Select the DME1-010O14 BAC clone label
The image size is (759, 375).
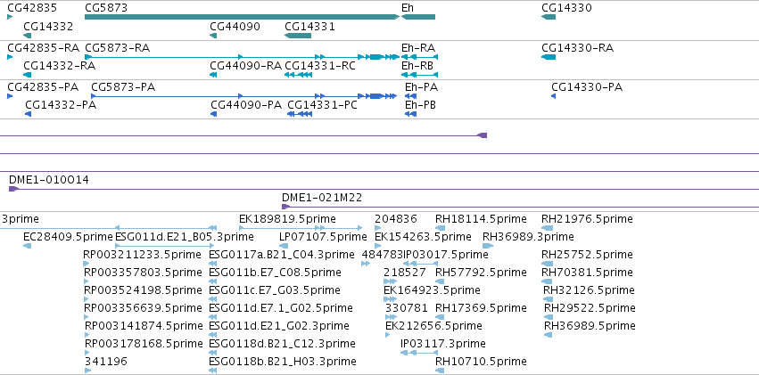49,180
